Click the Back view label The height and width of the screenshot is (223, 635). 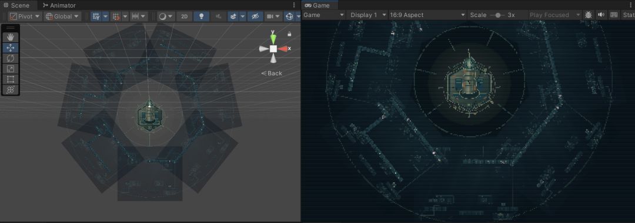272,73
